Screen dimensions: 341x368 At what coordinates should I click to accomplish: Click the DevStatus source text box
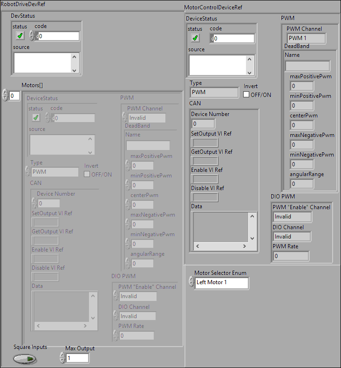click(42, 63)
